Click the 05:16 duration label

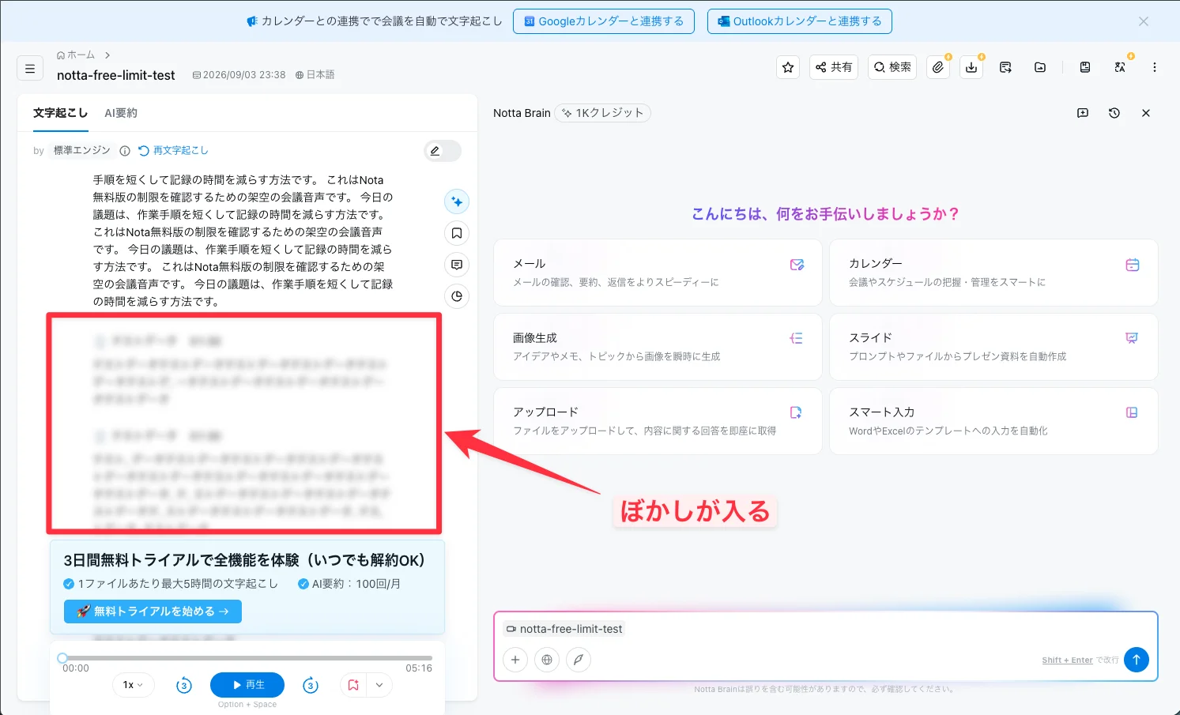pyautogui.click(x=419, y=668)
